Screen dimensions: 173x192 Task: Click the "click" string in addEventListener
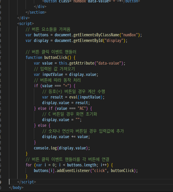[99, 171]
